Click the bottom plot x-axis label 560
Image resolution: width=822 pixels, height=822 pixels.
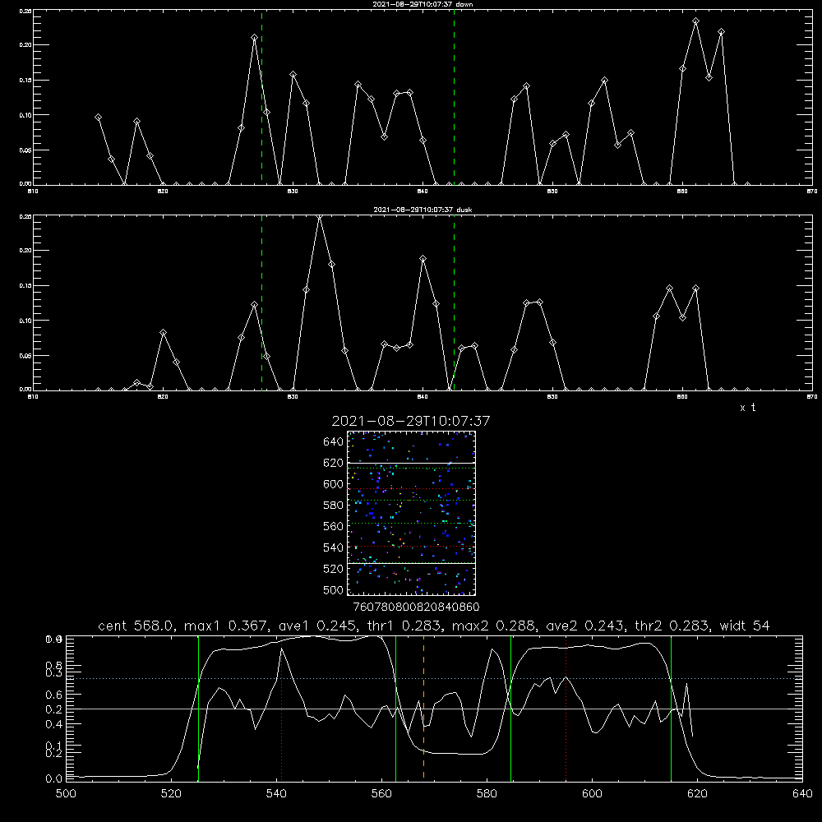click(381, 794)
